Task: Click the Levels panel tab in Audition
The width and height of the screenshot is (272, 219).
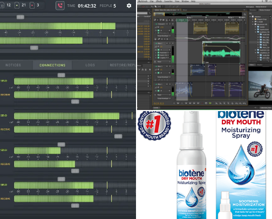Action: pos(156,108)
